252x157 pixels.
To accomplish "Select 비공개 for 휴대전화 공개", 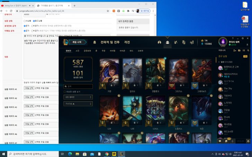I will [x=32, y=26].
